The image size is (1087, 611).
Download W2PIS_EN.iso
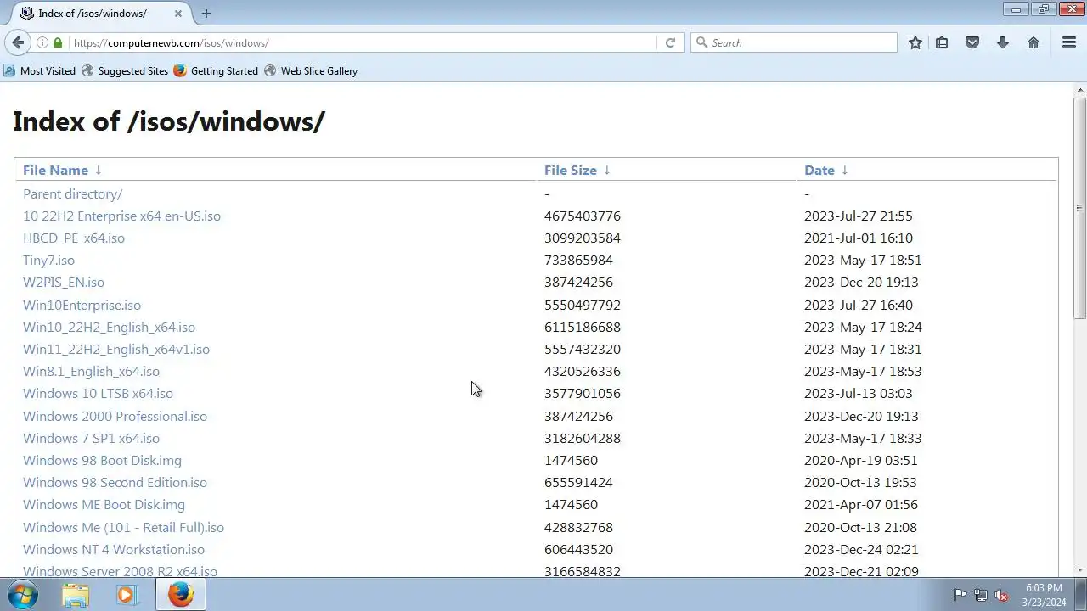point(64,282)
